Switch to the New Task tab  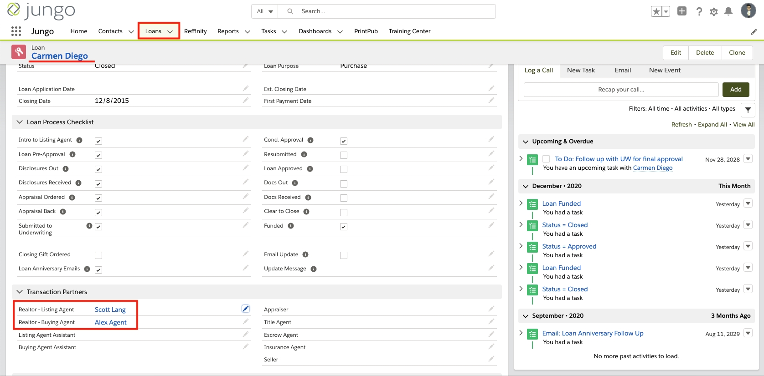pos(581,70)
